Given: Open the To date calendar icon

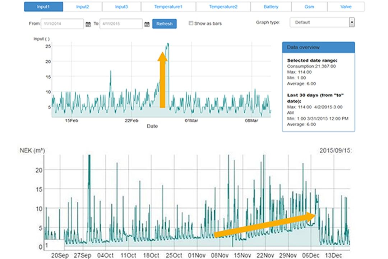Looking at the screenshot, I should click(147, 24).
